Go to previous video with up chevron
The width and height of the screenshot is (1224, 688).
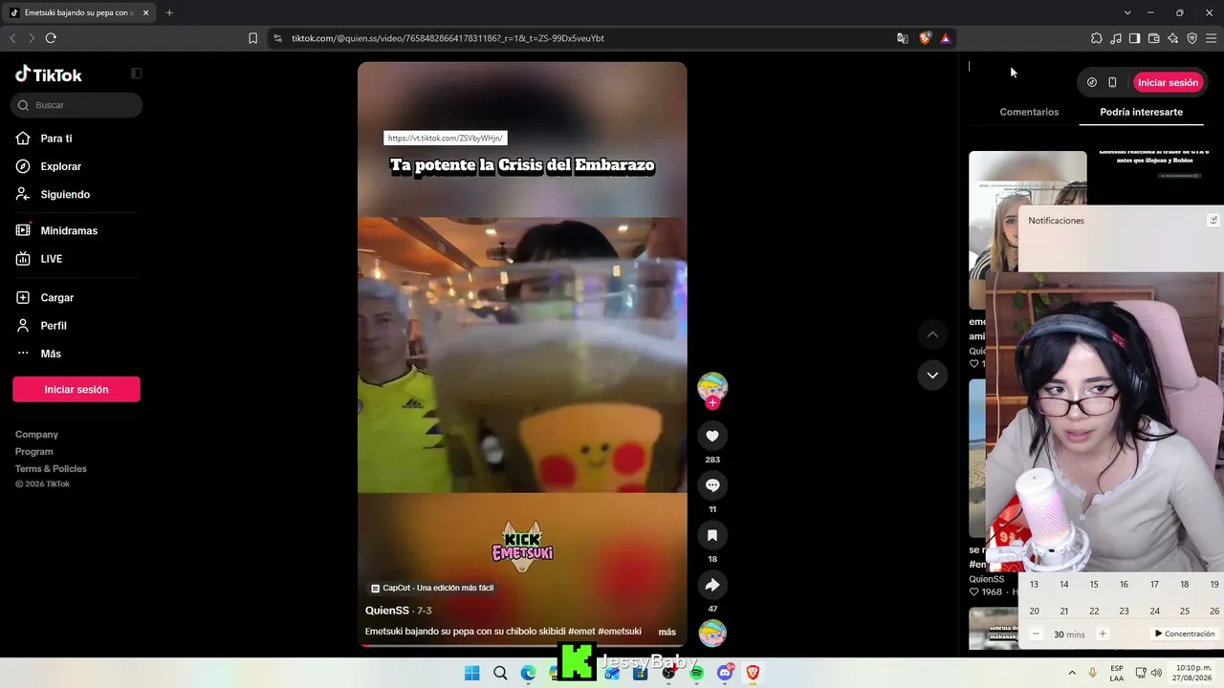[932, 334]
